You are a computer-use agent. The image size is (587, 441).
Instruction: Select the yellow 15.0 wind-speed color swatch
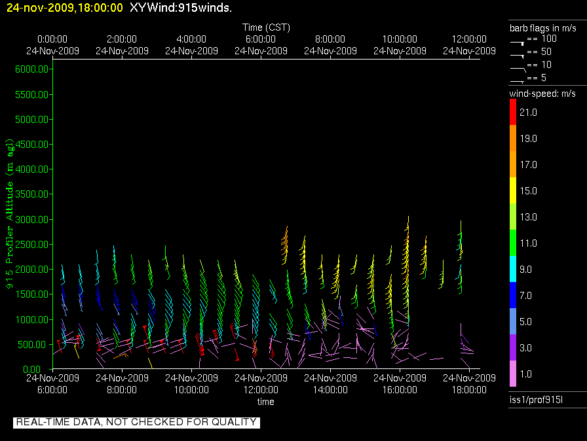pyautogui.click(x=513, y=191)
